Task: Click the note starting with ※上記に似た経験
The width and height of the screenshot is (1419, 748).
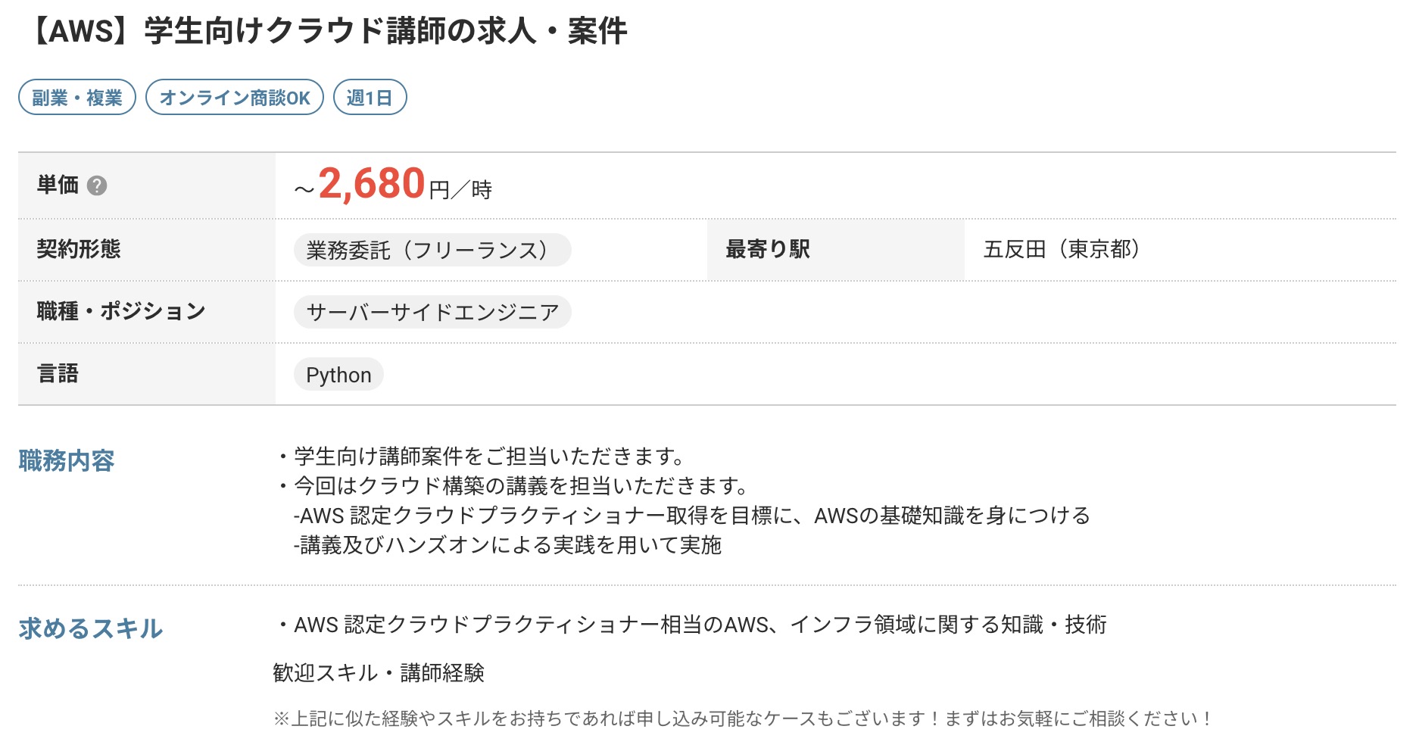Action: 743,718
